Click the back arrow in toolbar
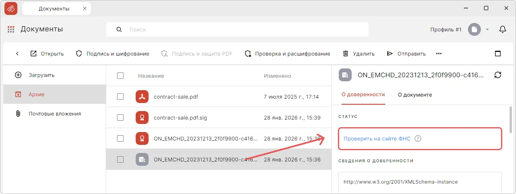516x194 pixels. [17, 54]
